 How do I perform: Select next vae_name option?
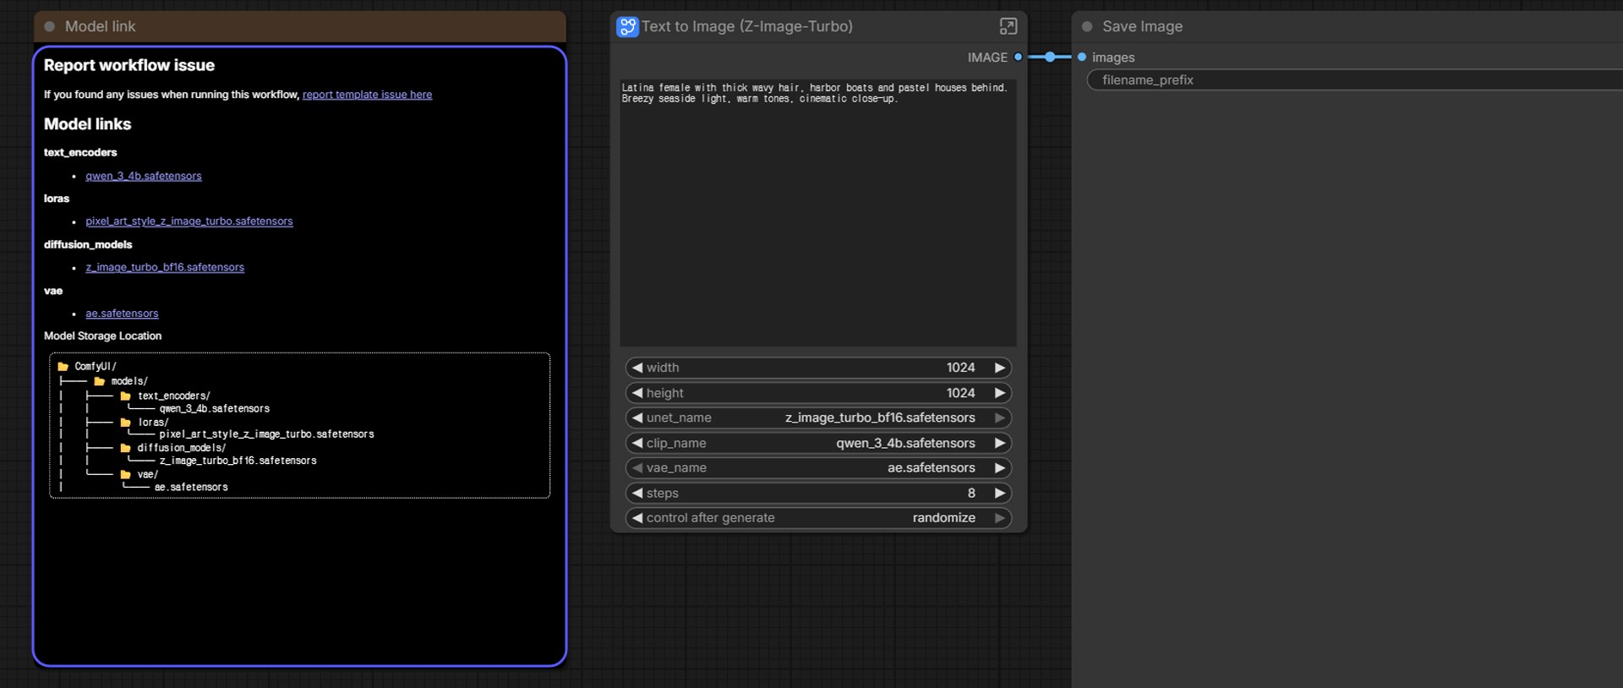point(1000,467)
